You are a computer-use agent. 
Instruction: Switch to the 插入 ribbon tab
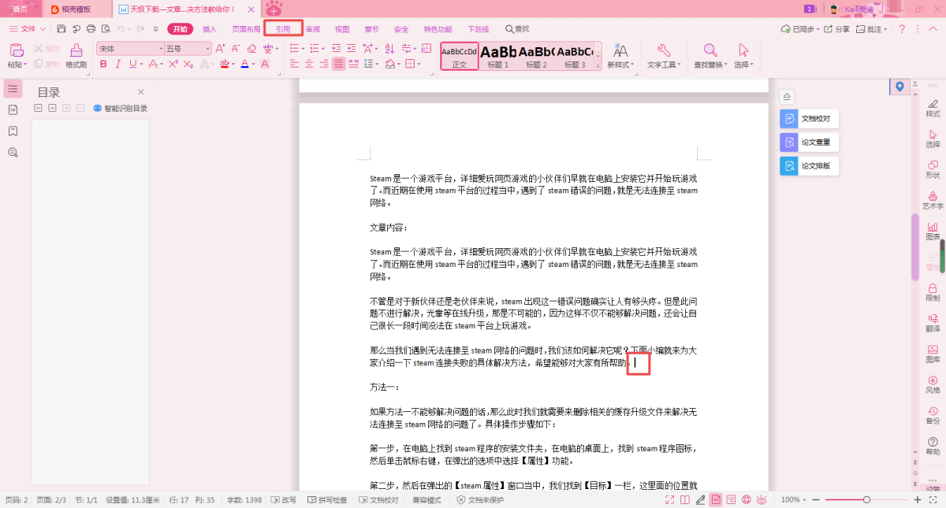click(210, 29)
